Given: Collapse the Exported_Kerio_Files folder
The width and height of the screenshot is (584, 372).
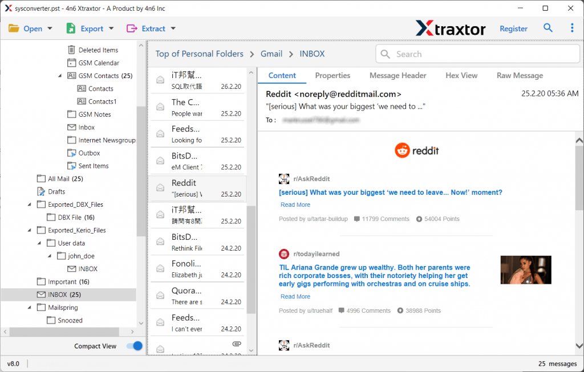Looking at the screenshot, I should pos(30,230).
